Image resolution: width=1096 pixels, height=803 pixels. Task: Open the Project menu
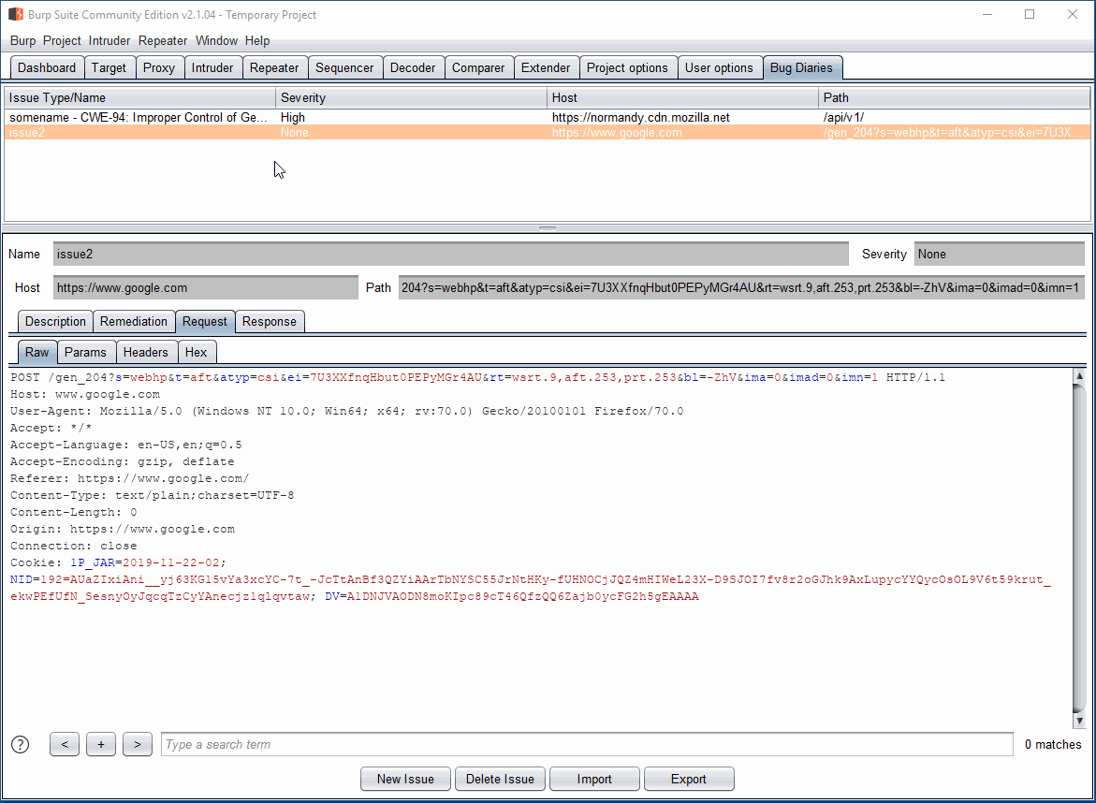pos(62,40)
